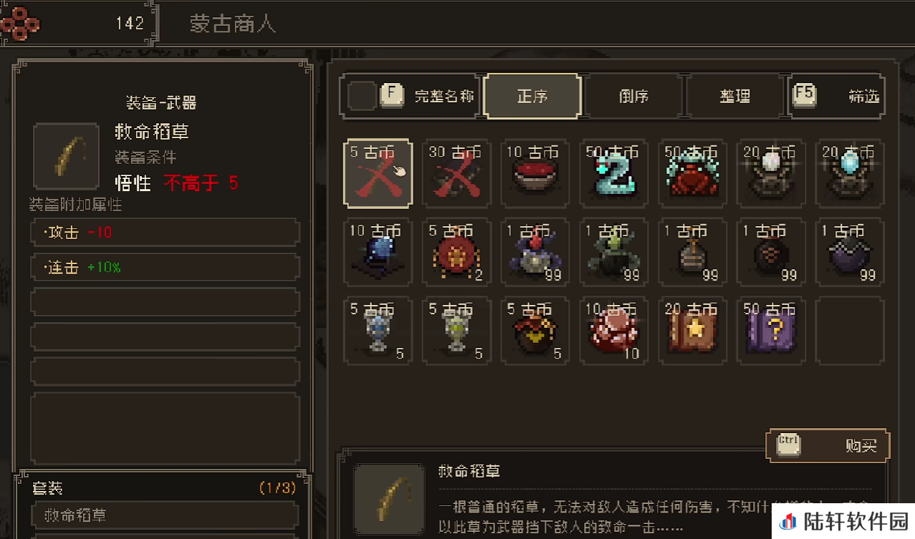Click the 购买 buy button
915x539 pixels.
[828, 446]
